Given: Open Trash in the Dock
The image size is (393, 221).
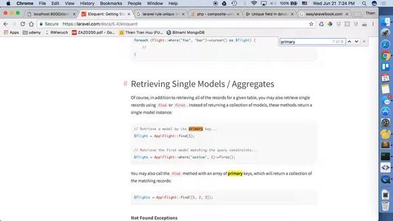Looking at the screenshot, I should [386, 206].
